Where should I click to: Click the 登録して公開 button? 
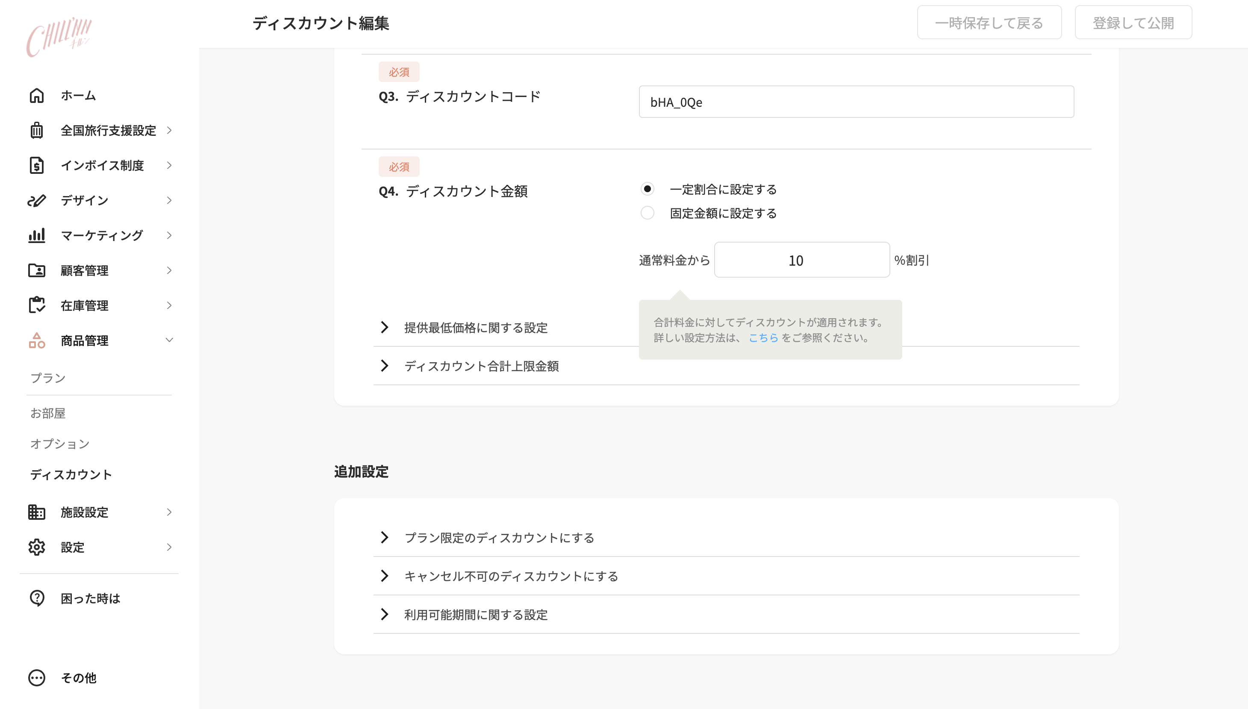pyautogui.click(x=1133, y=22)
